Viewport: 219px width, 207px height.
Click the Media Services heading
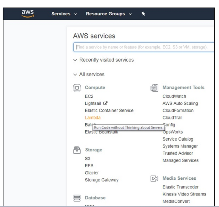[179, 178]
